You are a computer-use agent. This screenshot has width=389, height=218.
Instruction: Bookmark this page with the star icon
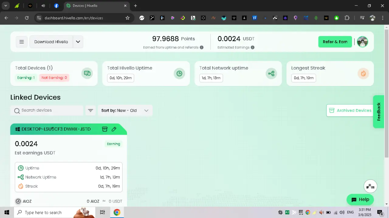(x=128, y=18)
